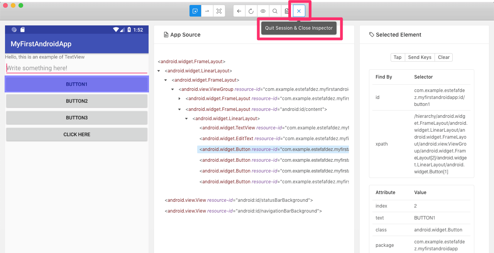Screen dimensions: 494x253
Task: Refresh the source and screenshot
Action: (251, 11)
